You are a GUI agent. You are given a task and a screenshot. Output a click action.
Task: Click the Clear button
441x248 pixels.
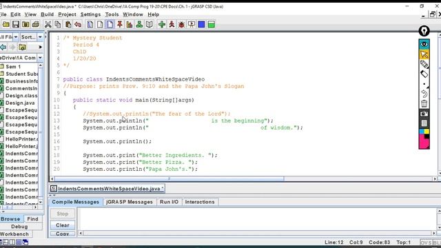pyautogui.click(x=63, y=225)
